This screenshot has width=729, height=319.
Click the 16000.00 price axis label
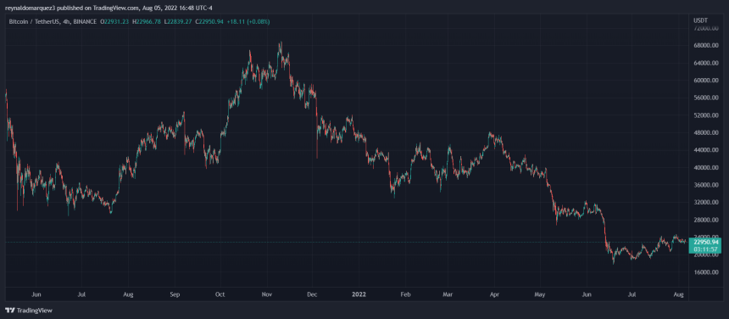coord(707,272)
